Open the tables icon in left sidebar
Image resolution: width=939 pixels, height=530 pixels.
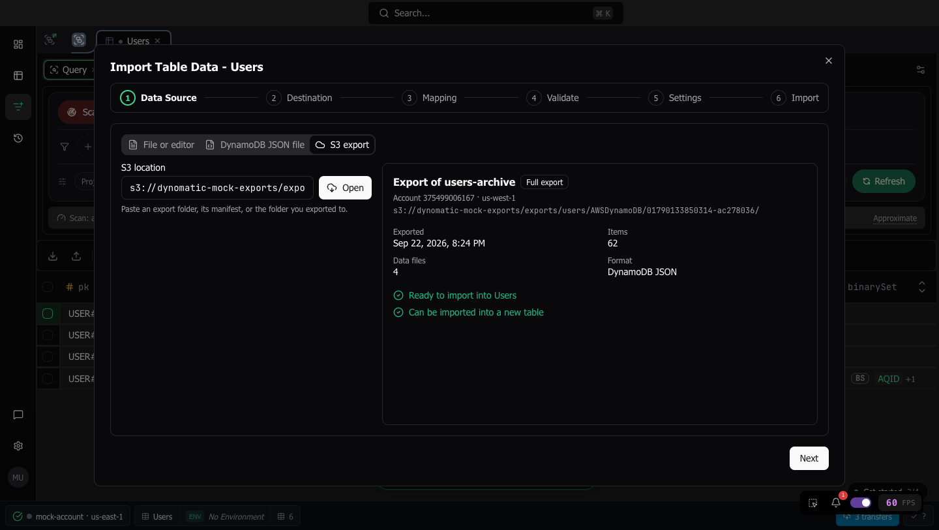click(18, 76)
